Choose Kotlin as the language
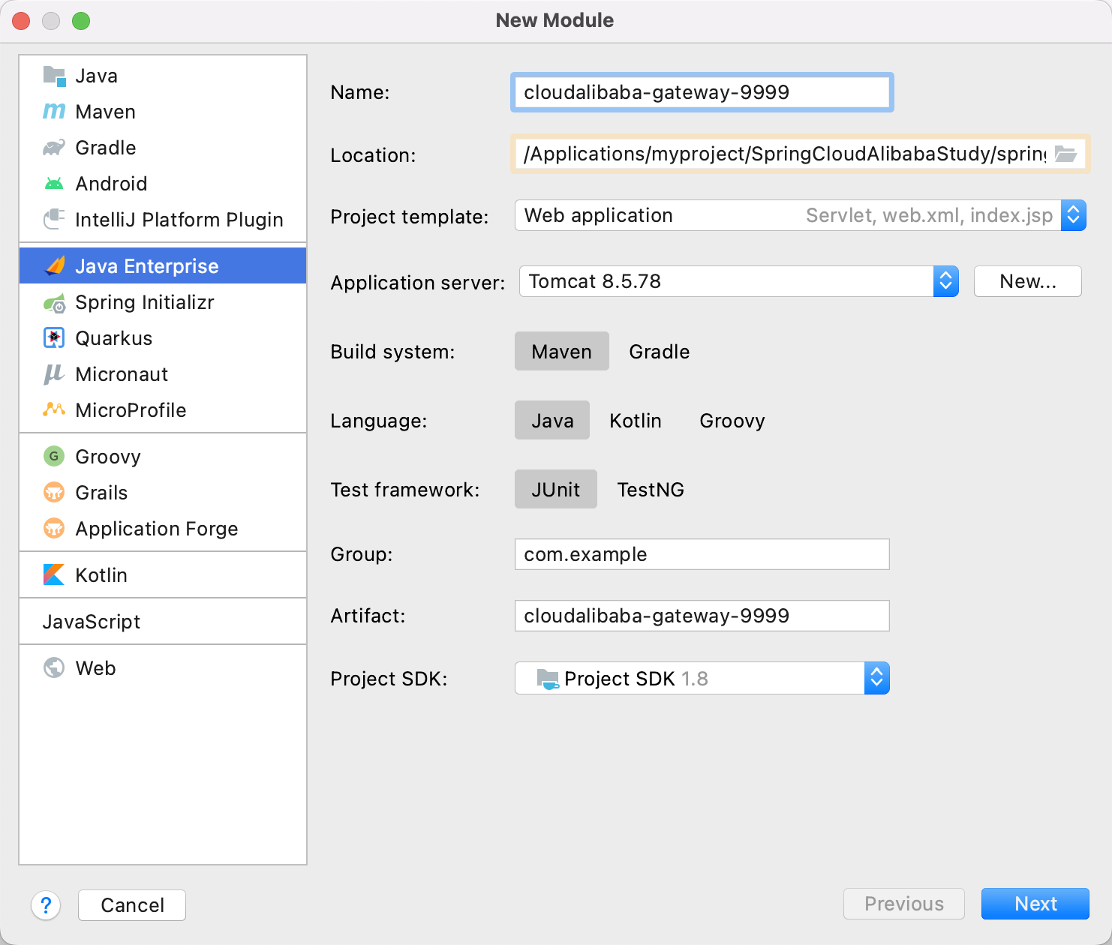The width and height of the screenshot is (1112, 945). pyautogui.click(x=636, y=421)
